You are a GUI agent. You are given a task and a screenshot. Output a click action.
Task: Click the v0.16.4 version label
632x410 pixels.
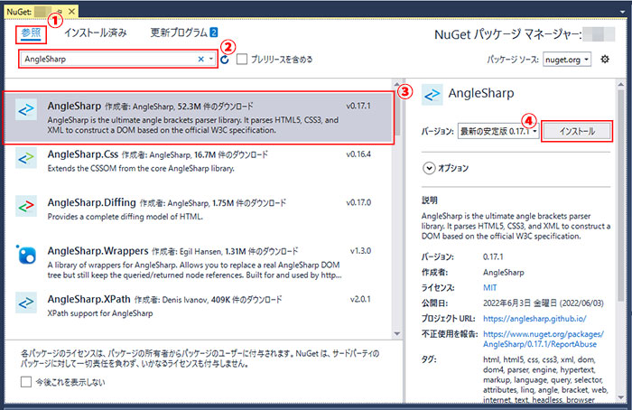click(358, 154)
